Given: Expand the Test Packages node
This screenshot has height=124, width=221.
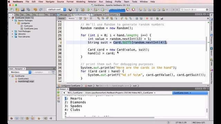Looking at the screenshot, I should (x=12, y=31).
